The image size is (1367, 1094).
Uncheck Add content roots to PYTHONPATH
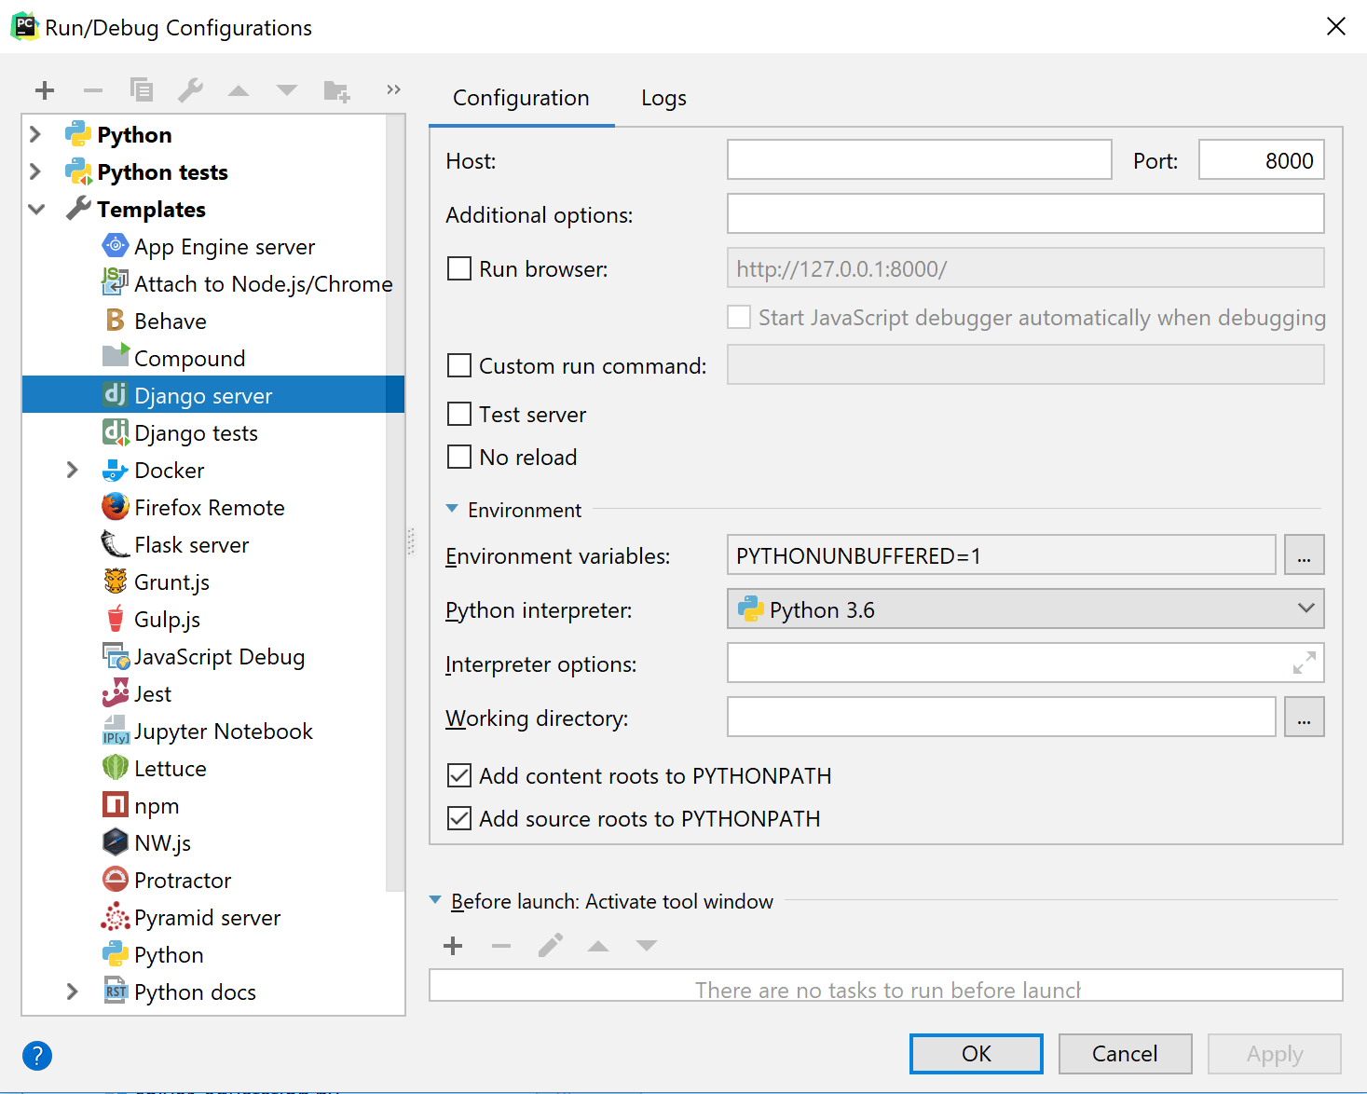459,776
